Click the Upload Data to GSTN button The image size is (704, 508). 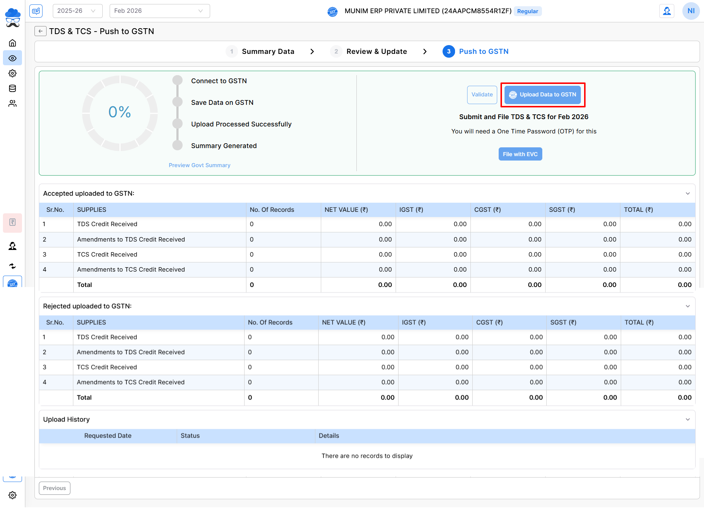click(542, 95)
